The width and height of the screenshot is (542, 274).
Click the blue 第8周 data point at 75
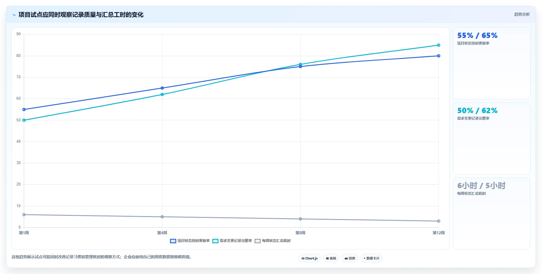[x=300, y=67]
